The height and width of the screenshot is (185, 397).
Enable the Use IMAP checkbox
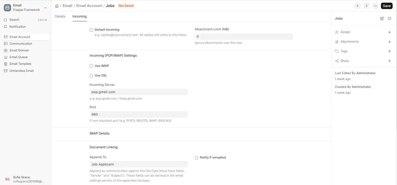click(91, 66)
